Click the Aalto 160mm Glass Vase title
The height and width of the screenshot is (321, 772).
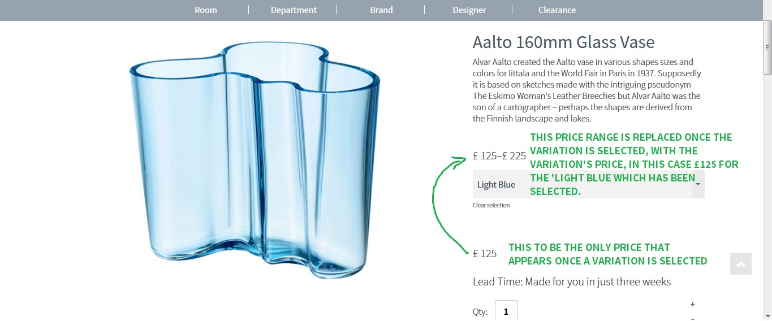[x=563, y=42]
